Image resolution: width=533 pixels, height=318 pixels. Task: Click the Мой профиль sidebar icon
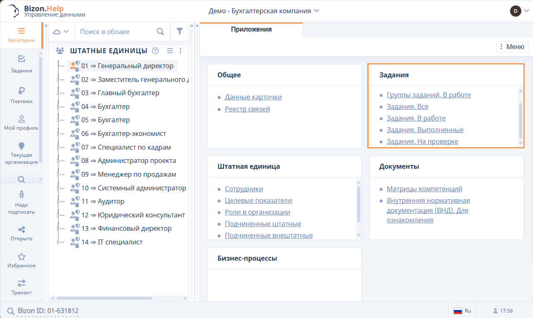21,119
